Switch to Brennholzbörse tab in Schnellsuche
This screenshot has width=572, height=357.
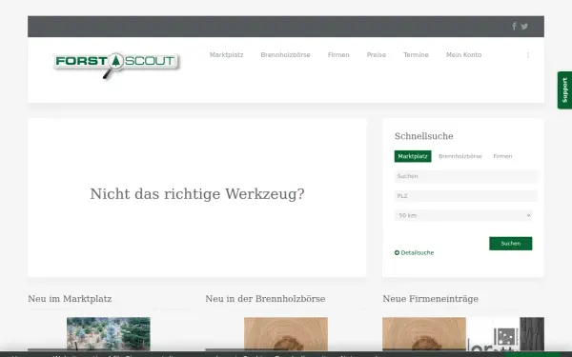460,156
